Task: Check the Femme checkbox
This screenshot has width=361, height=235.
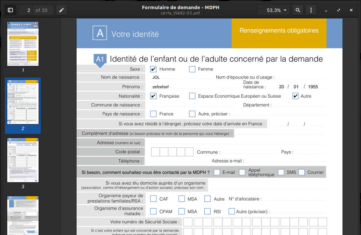Action: coord(192,69)
